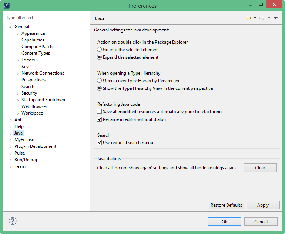Expand the Java tree node
This screenshot has height=234, width=285.
click(10, 133)
